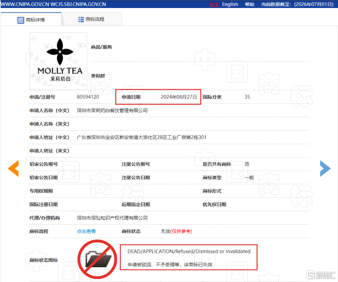This screenshot has height=282, width=338.
Task: Click the international class value 35
Action: 247,97
